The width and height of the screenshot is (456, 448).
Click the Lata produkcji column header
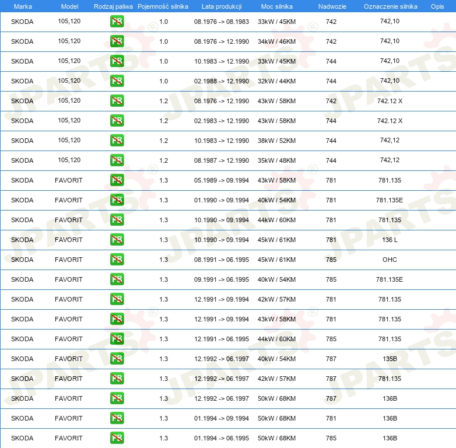(x=222, y=6)
